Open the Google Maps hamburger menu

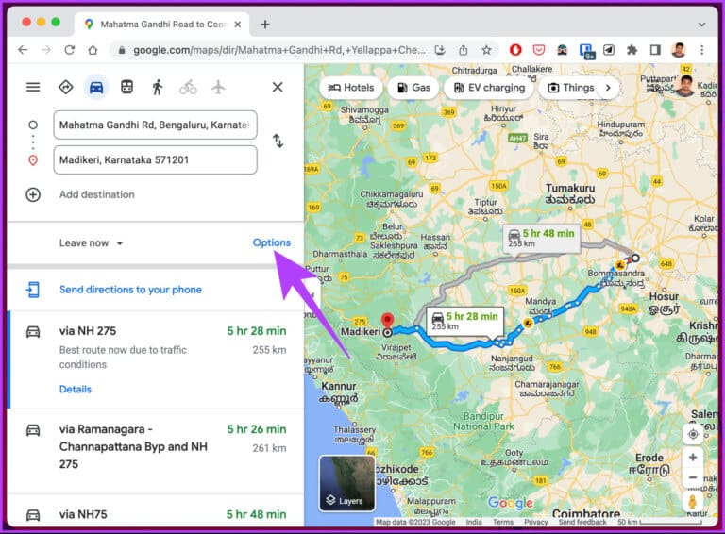coord(33,87)
